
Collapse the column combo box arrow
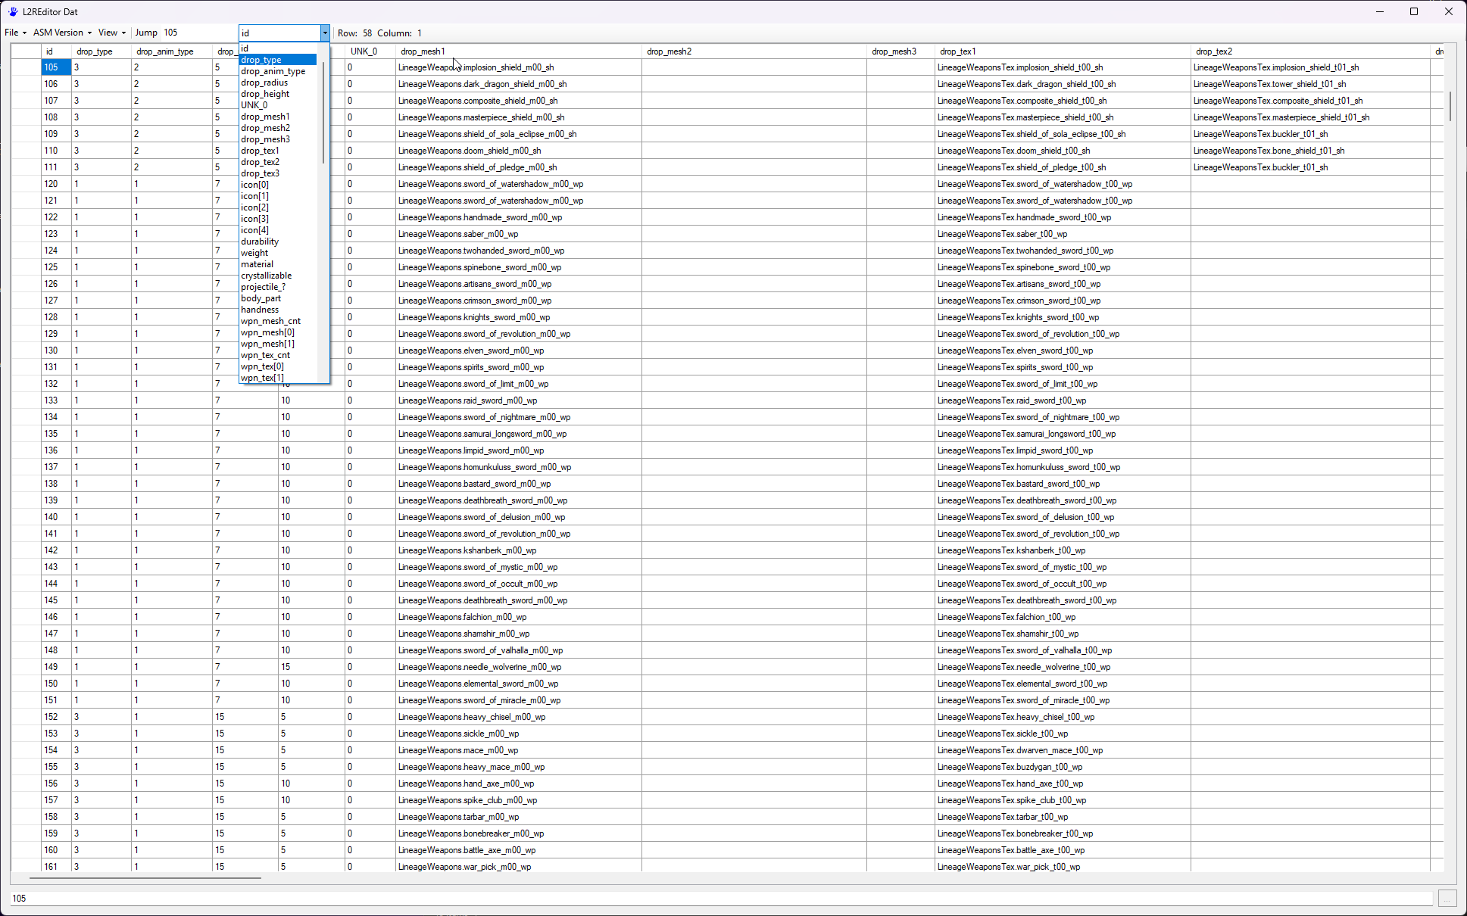click(x=325, y=33)
